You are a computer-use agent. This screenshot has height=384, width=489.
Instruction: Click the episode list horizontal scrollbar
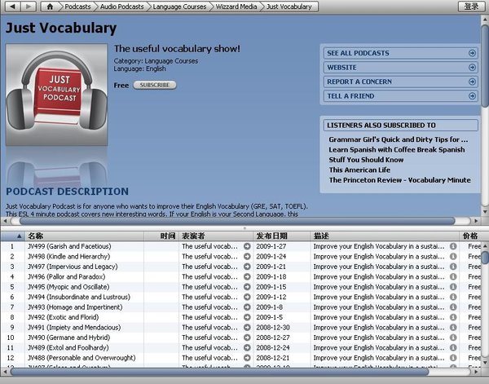(219, 372)
